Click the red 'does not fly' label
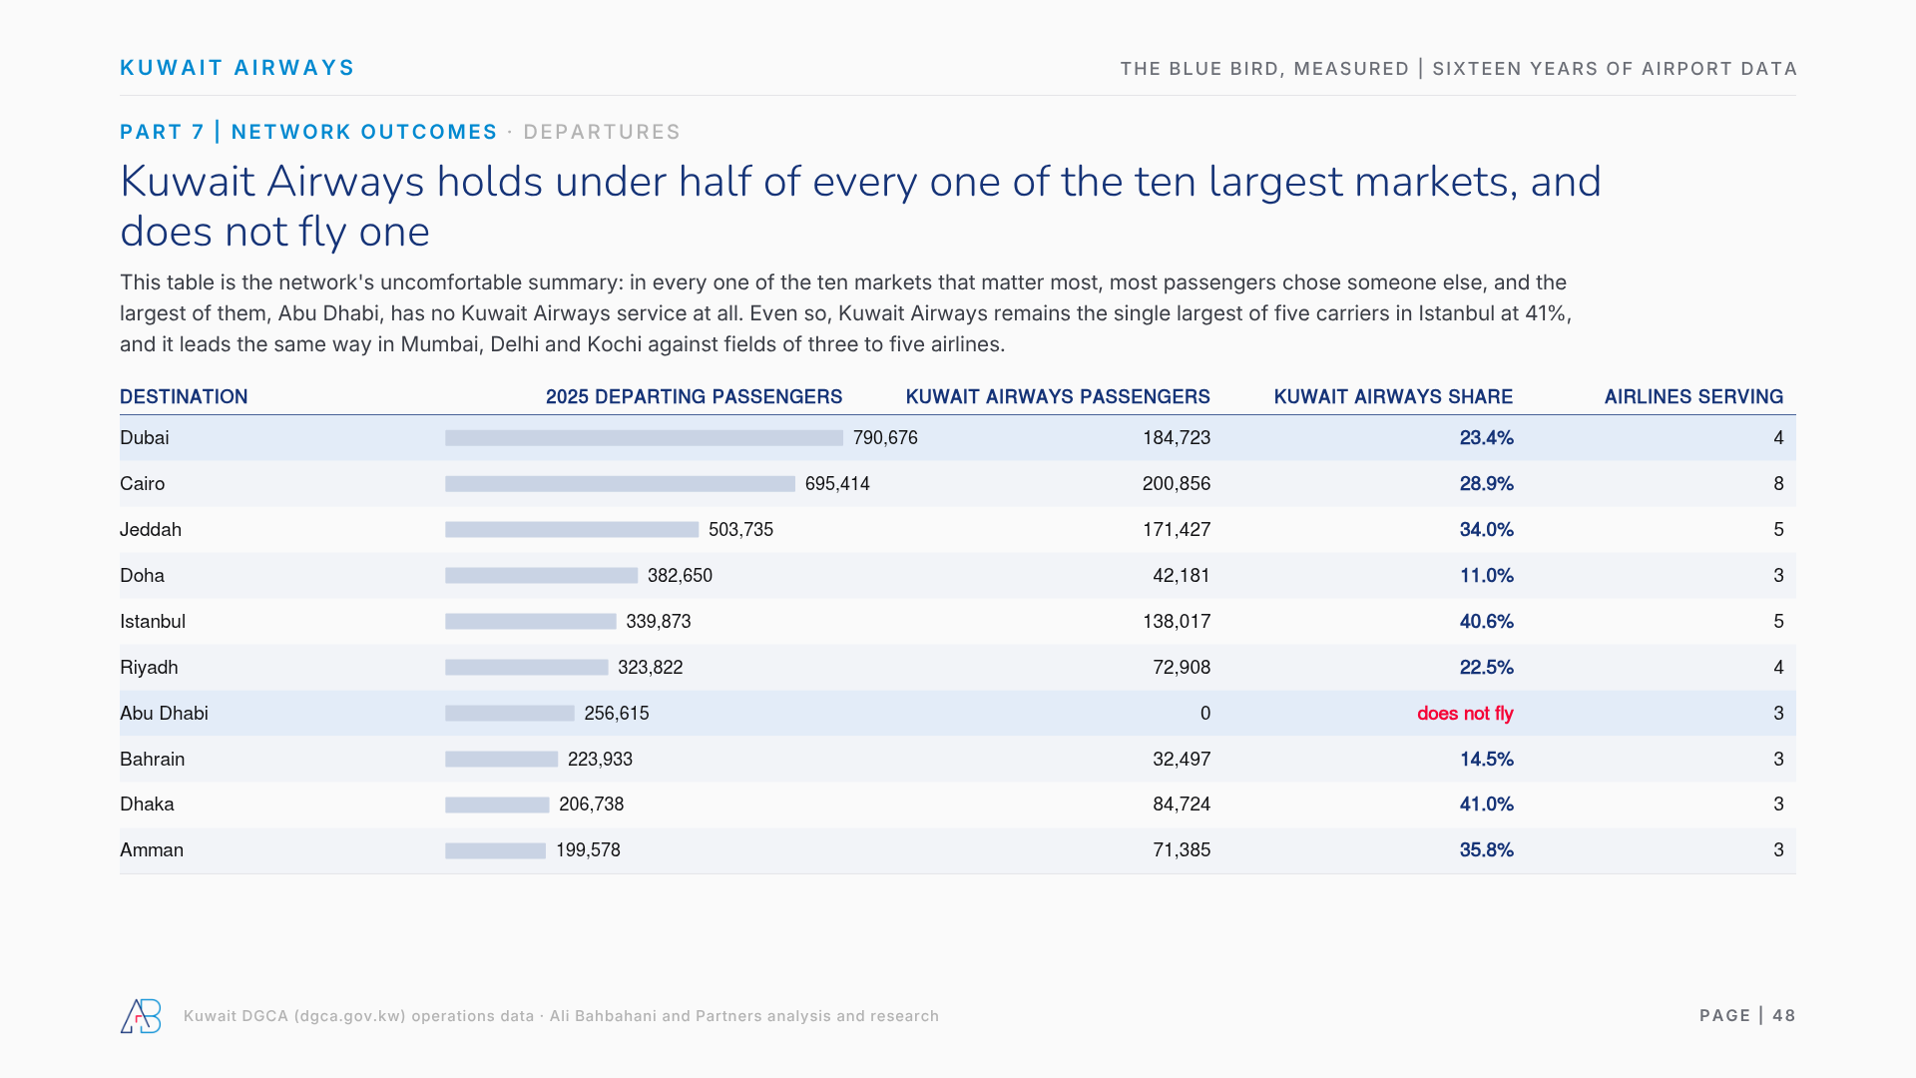Screen dimensions: 1916x1078 1465,714
